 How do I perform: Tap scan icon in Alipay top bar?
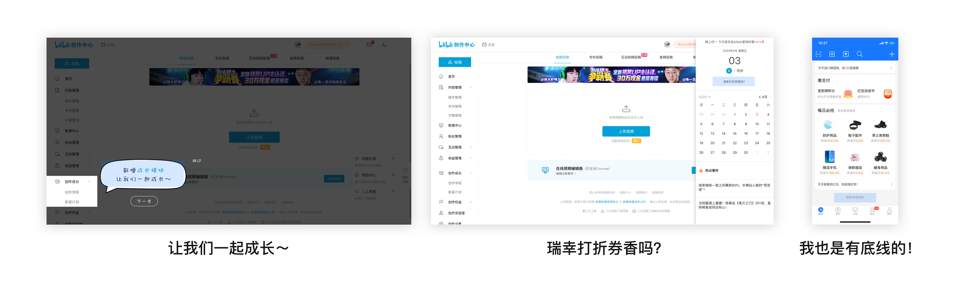pyautogui.click(x=819, y=54)
